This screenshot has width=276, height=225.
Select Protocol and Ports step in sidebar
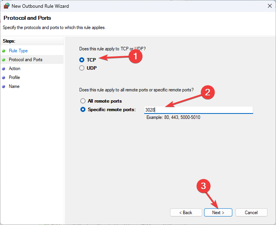[26, 60]
